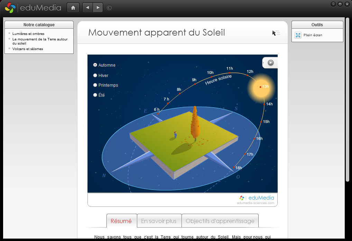Screen dimensions: 352x241
Task: Go forward with the right arrow button
Action: (x=98, y=8)
